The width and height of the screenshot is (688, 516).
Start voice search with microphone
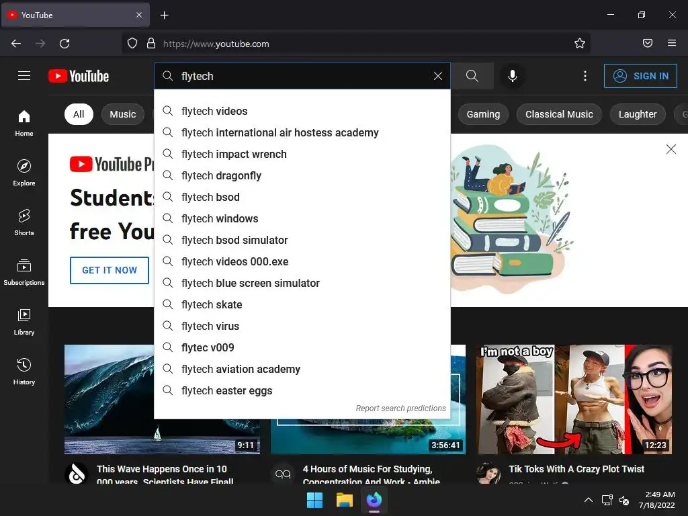click(512, 76)
